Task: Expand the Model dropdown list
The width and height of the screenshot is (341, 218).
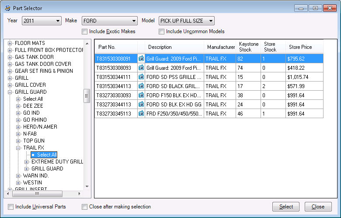Action: 187,21
